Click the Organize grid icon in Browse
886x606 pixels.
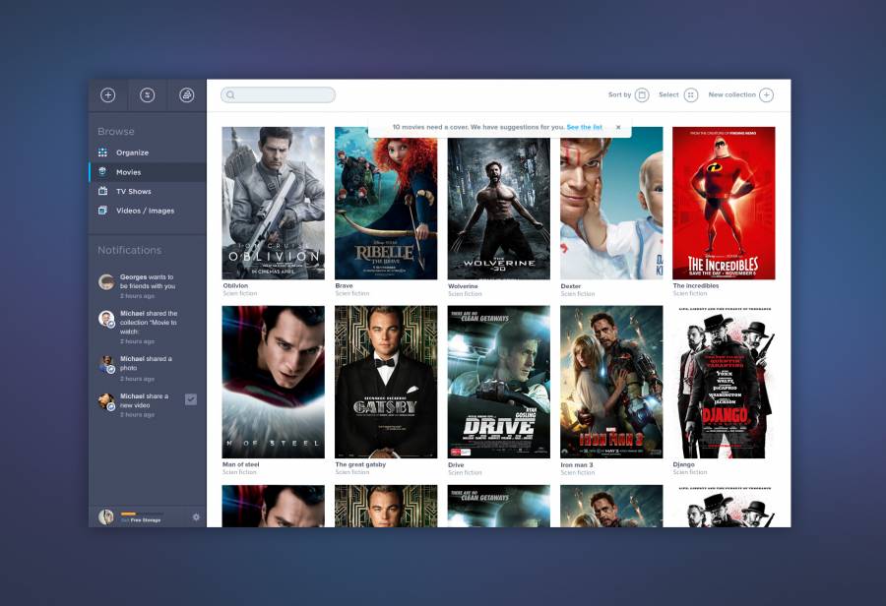coord(102,152)
